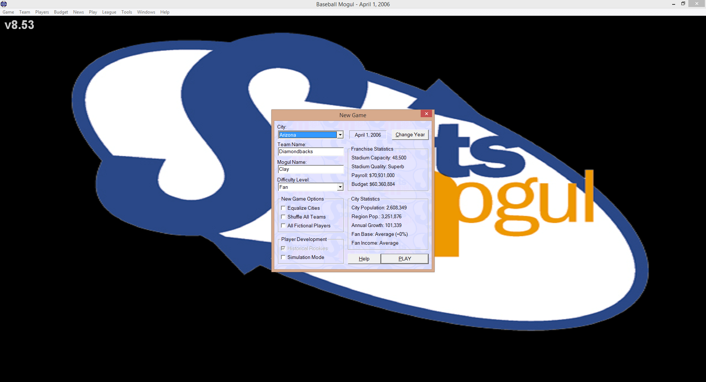Image resolution: width=706 pixels, height=382 pixels.
Task: Minimize the Baseball Mogul window
Action: click(674, 4)
